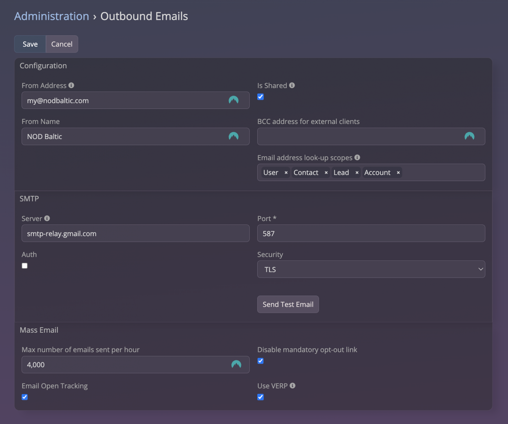508x424 pixels.
Task: Remove the Lead scope tag
Action: 357,173
